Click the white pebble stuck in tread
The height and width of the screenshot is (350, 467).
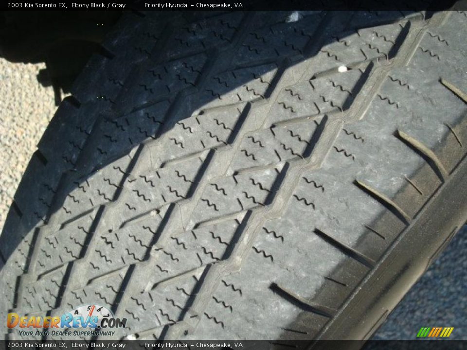[x=342, y=69]
